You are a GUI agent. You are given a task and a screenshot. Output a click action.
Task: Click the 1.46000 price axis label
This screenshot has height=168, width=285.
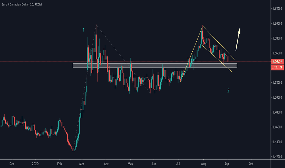(x=277, y=127)
